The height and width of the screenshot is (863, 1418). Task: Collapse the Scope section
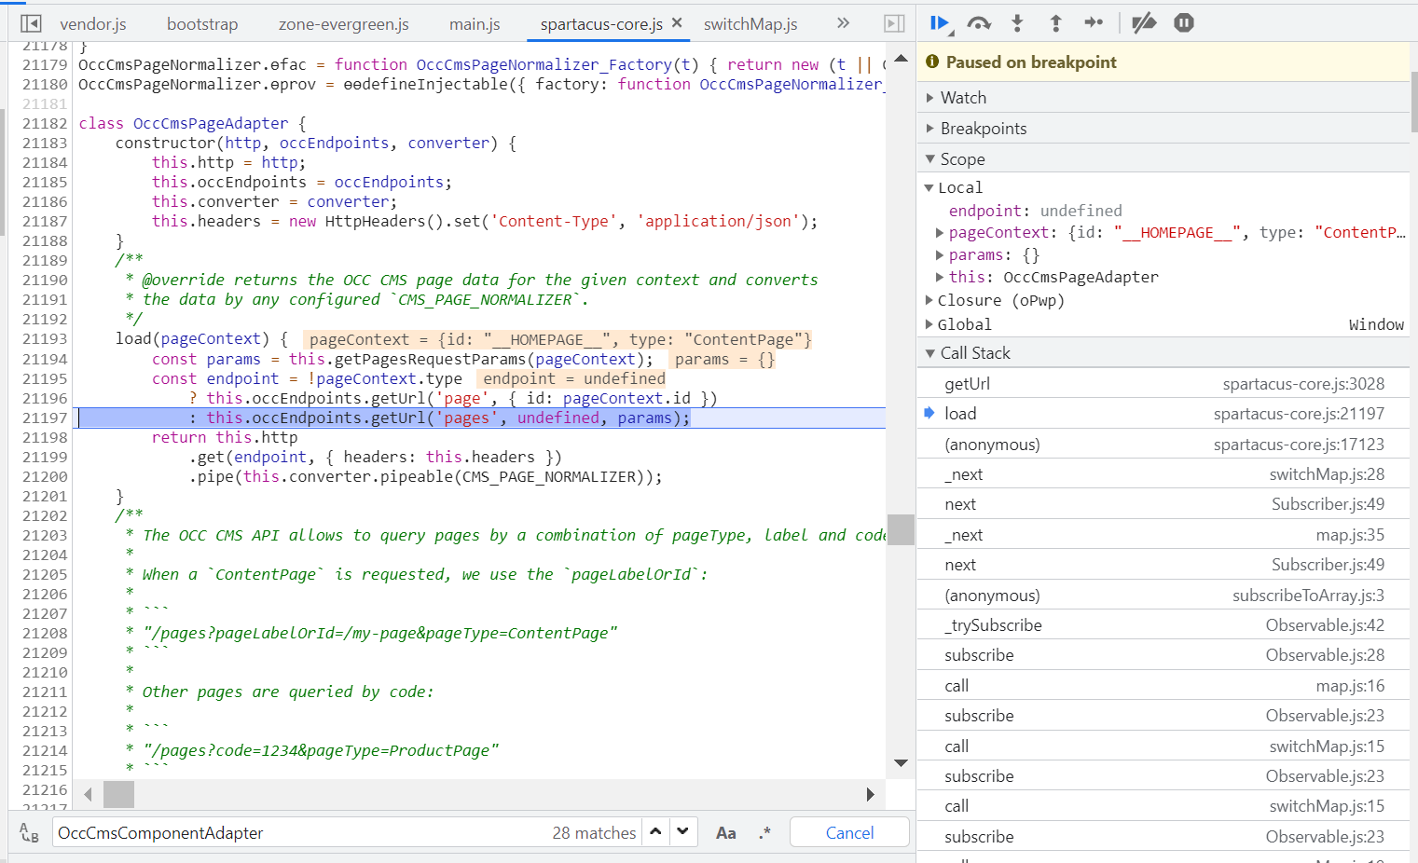[1163, 159]
